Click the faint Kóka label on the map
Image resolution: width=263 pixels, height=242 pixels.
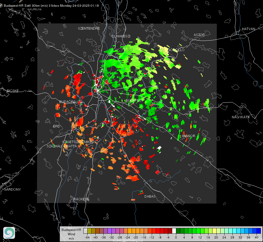coord(217,94)
